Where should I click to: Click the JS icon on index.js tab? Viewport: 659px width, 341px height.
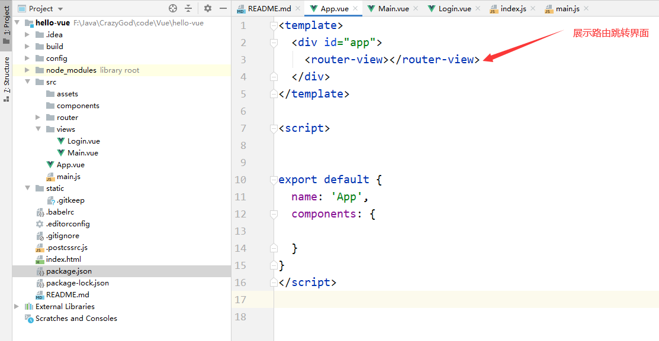click(x=493, y=9)
